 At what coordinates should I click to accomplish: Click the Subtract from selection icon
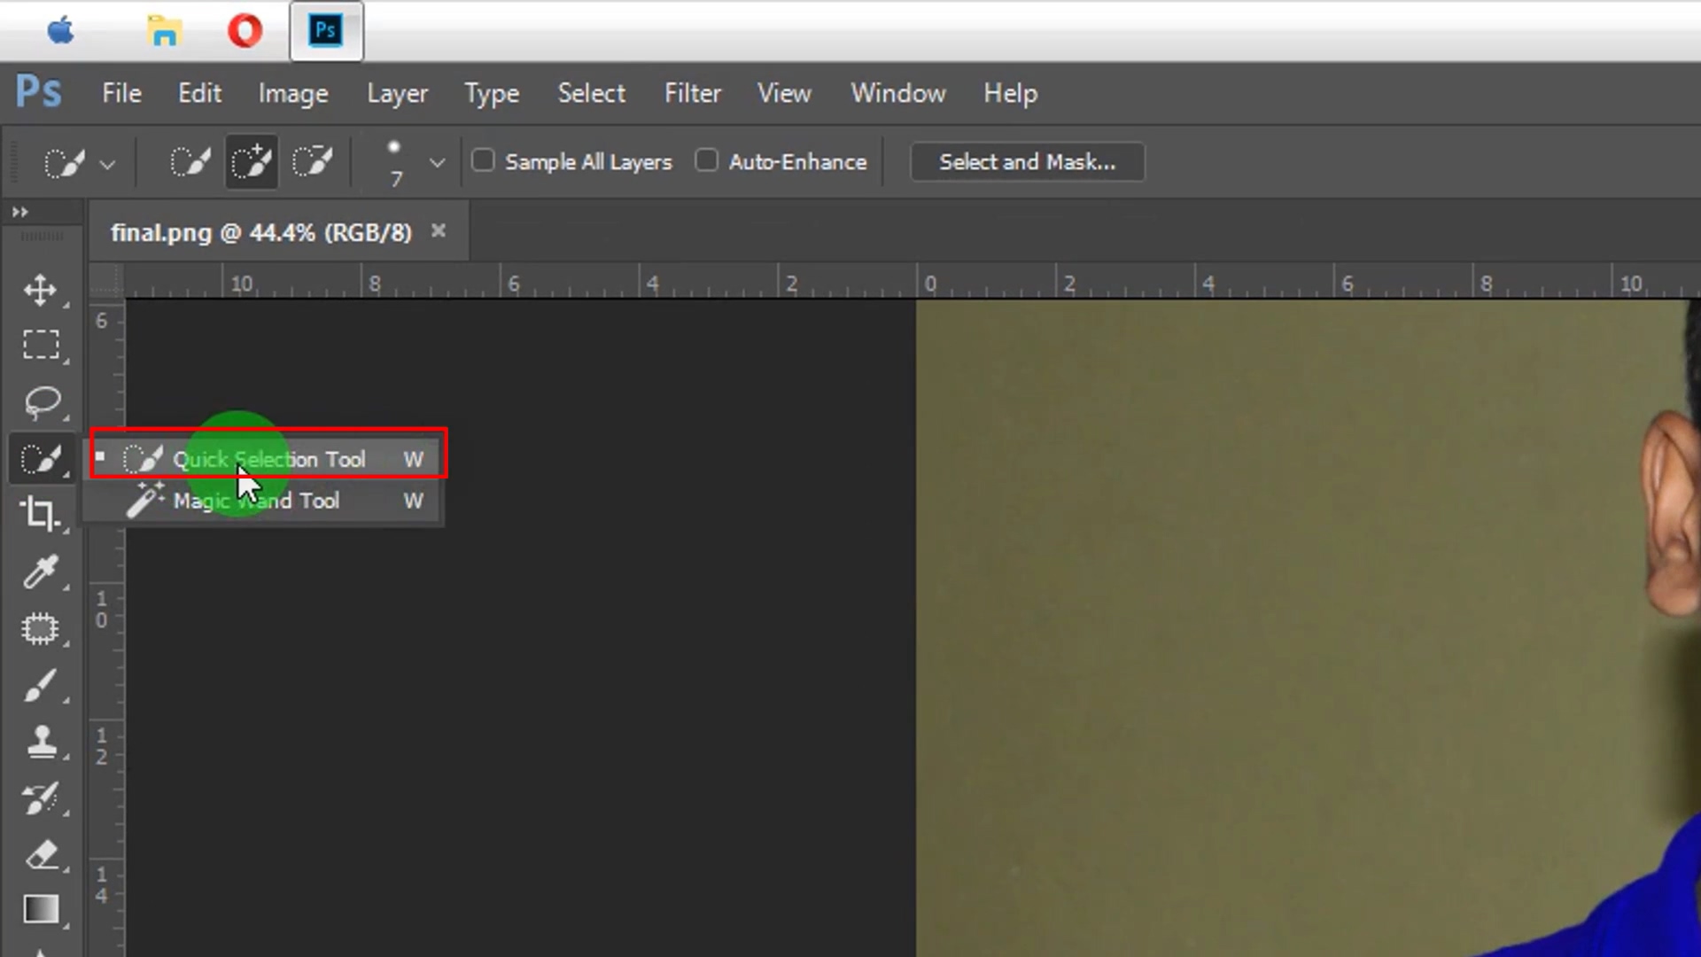tap(312, 162)
